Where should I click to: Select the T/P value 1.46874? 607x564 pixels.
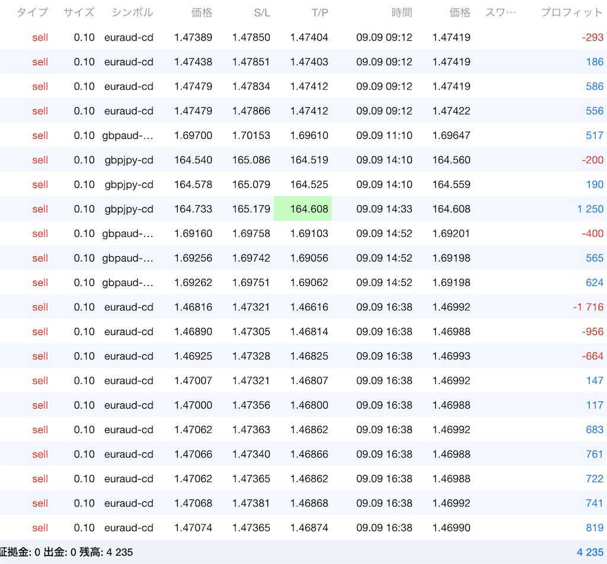coord(309,528)
